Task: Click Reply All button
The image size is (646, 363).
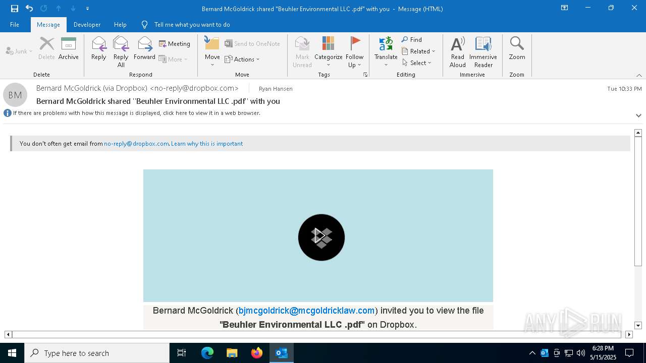Action: (x=121, y=51)
